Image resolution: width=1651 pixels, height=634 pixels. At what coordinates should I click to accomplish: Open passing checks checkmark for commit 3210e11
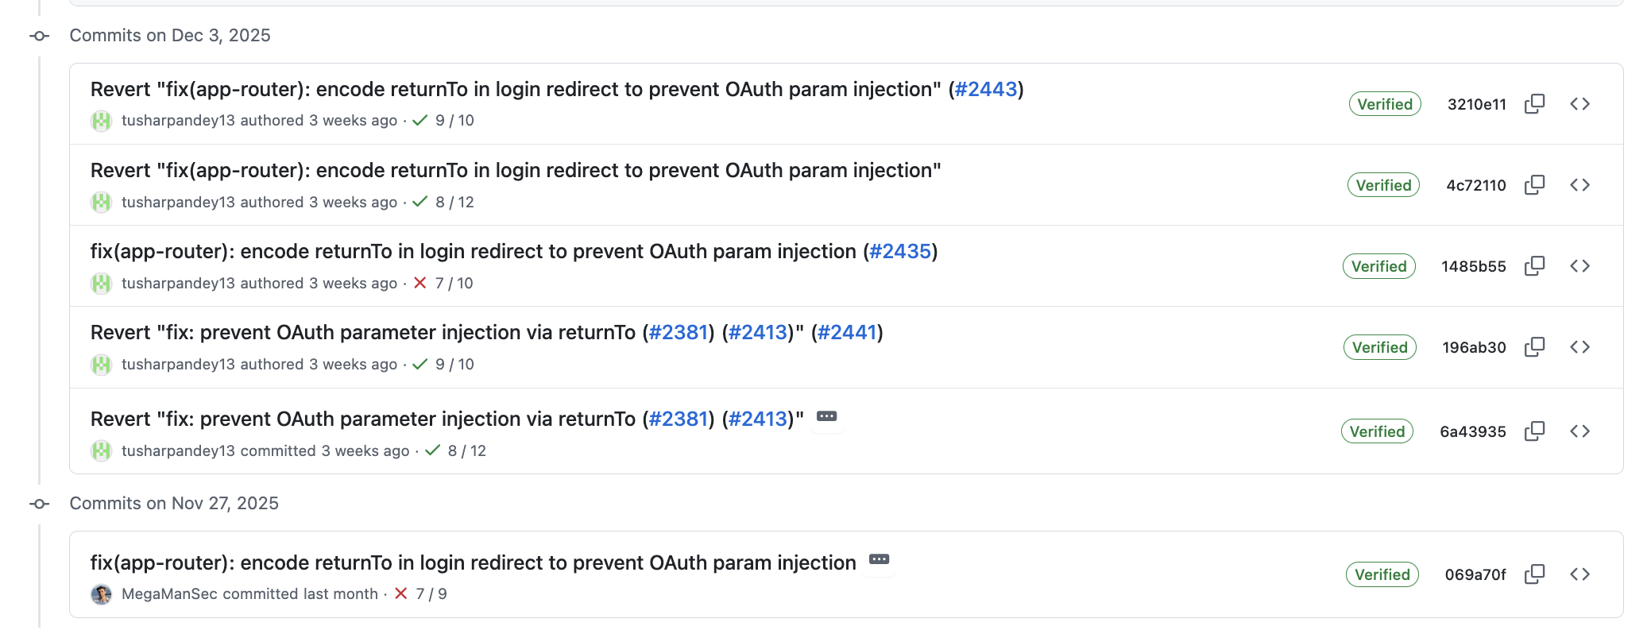tap(420, 120)
